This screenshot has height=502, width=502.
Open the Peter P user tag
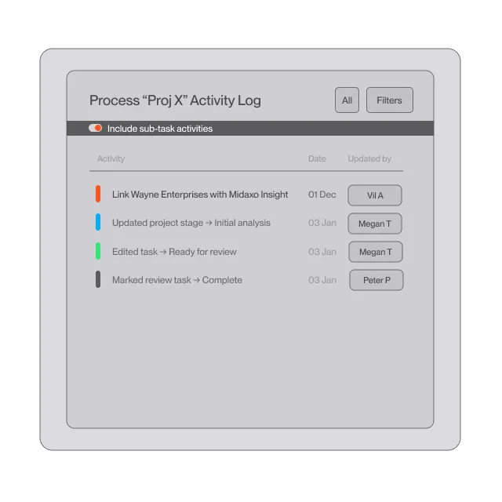(x=376, y=280)
